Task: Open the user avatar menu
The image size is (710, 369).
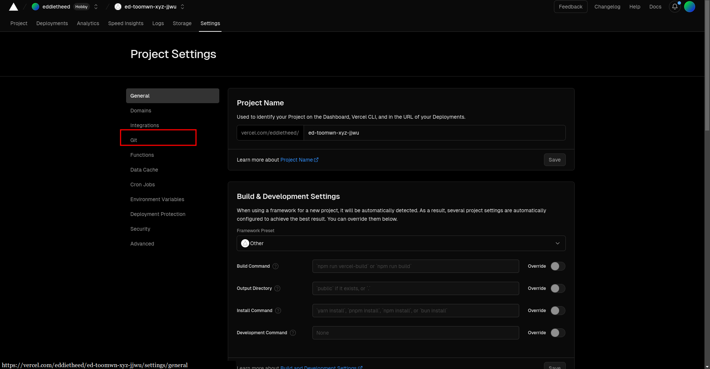Action: pos(689,7)
